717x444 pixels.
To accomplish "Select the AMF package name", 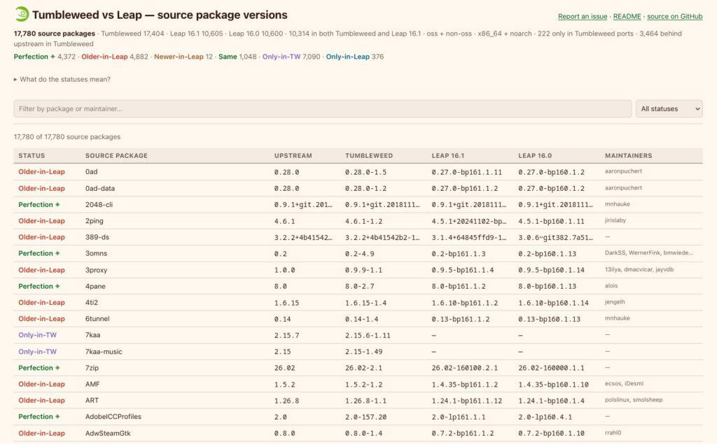I will pos(92,384).
